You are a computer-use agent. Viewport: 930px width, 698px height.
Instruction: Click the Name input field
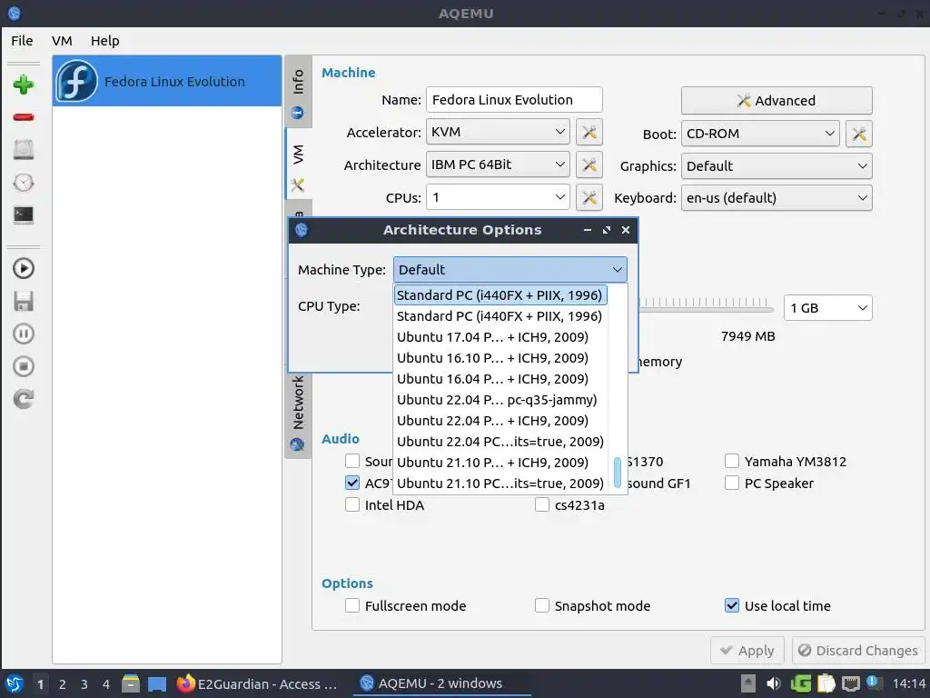click(x=514, y=100)
